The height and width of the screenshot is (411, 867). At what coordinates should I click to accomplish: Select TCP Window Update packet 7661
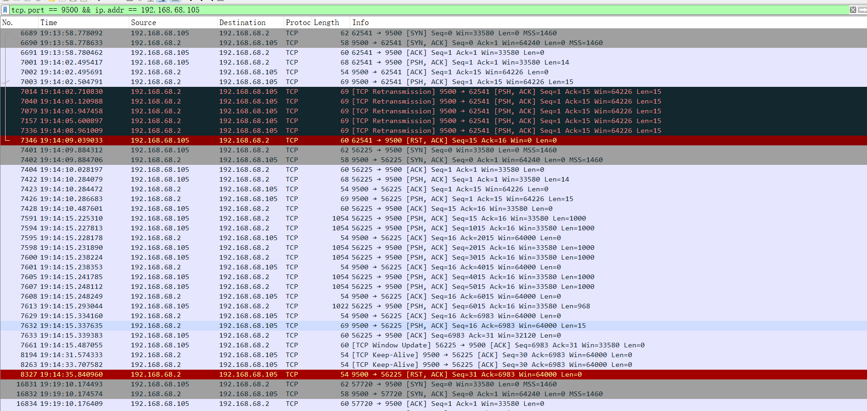tap(433, 345)
